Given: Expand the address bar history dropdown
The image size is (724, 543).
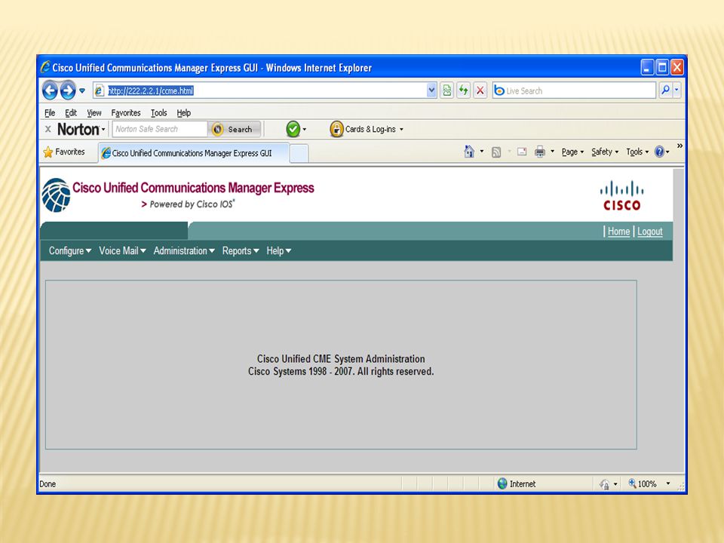Looking at the screenshot, I should point(431,90).
